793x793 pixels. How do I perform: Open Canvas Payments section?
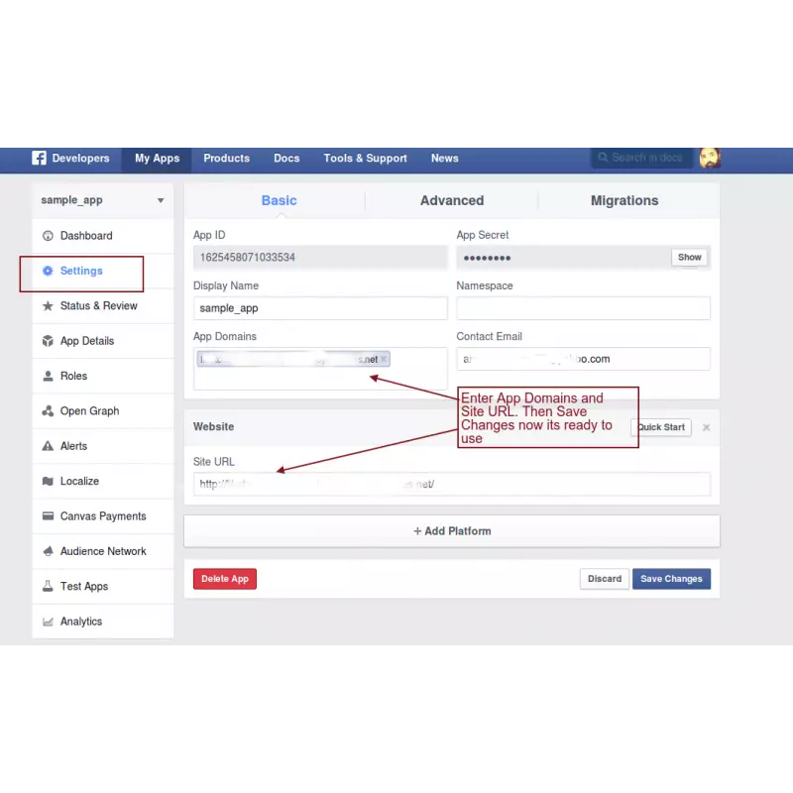click(103, 516)
